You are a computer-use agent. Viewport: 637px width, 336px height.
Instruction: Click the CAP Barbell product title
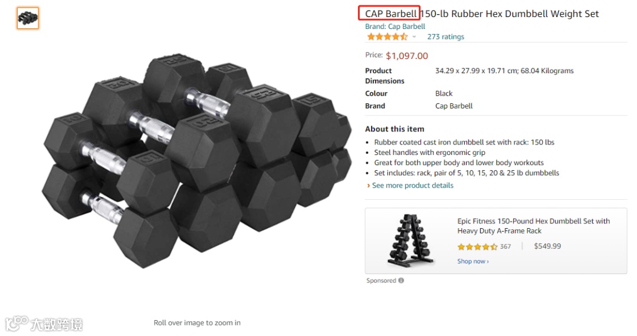tap(482, 14)
